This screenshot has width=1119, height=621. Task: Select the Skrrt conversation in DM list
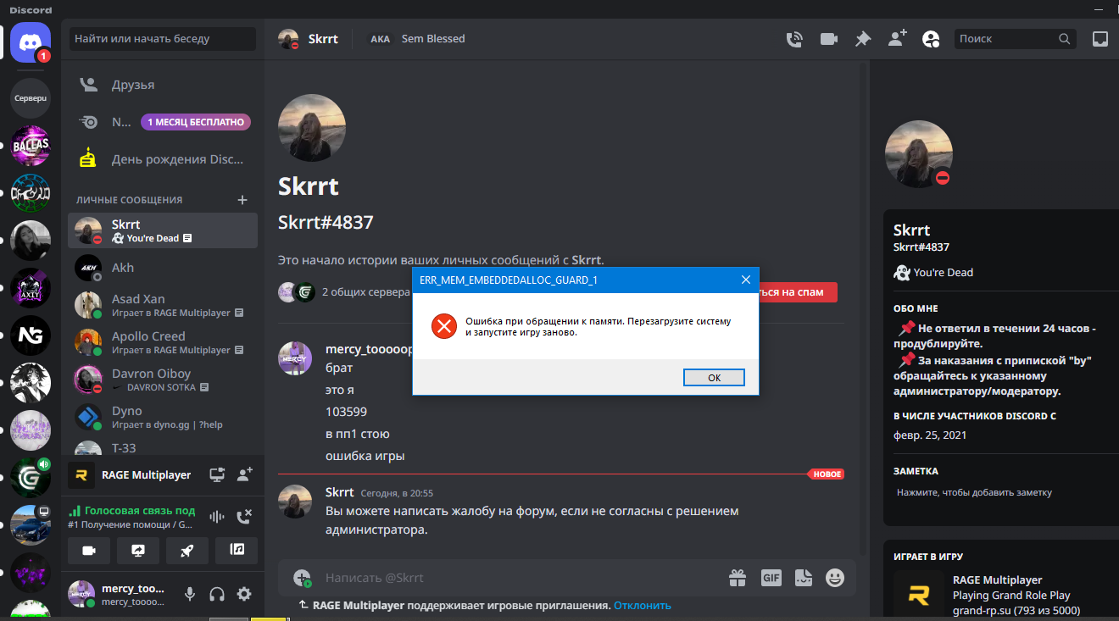pos(163,230)
